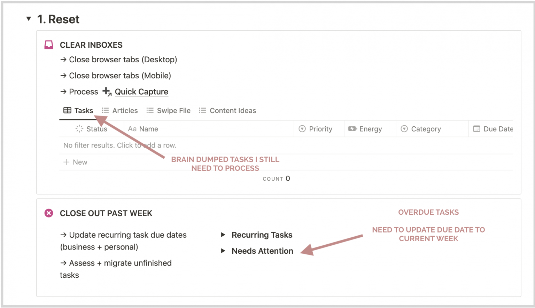Image resolution: width=535 pixels, height=308 pixels.
Task: Click the Quick Capture plus icon
Action: pyautogui.click(x=106, y=92)
